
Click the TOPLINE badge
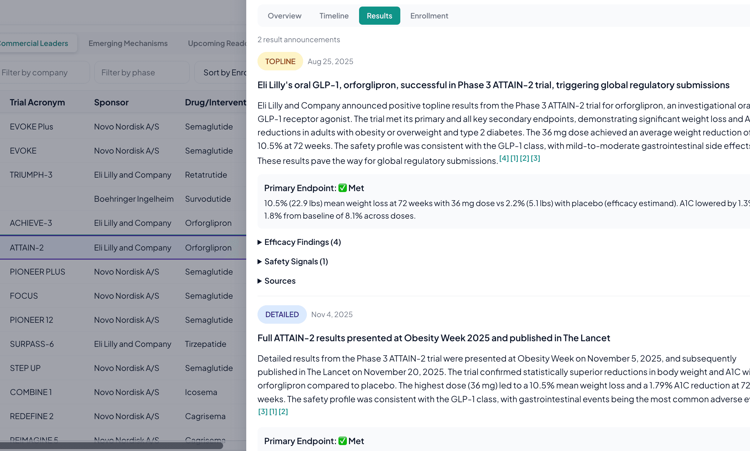(280, 61)
